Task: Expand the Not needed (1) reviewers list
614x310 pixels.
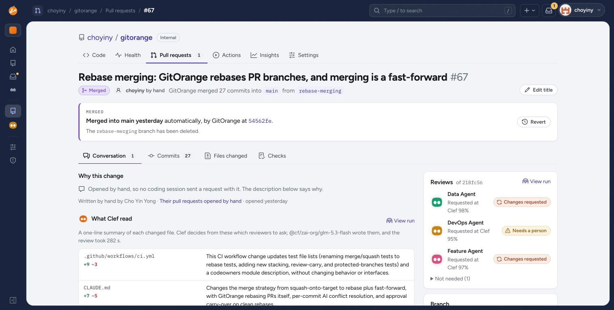Action: coord(450,279)
